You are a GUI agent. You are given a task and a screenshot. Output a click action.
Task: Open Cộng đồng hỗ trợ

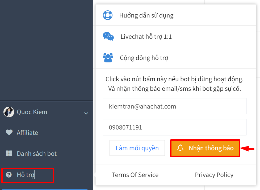point(176,58)
